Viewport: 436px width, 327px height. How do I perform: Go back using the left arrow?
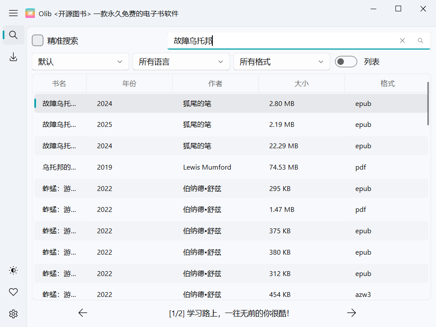82,313
